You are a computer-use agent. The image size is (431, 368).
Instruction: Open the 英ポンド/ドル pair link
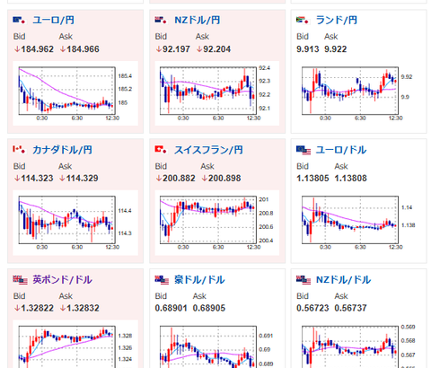coord(62,280)
